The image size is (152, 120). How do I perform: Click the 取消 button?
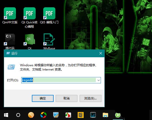[67, 98]
